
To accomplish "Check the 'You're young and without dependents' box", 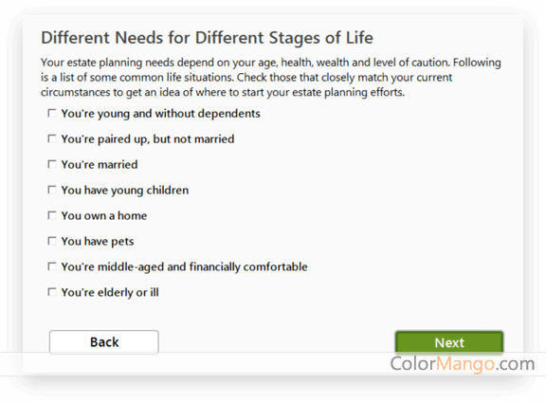I will pyautogui.click(x=52, y=113).
